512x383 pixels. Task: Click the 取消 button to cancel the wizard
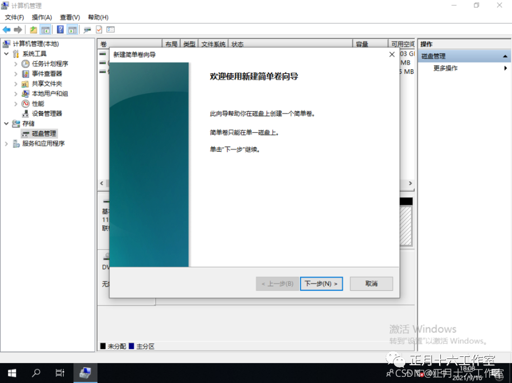click(x=371, y=284)
